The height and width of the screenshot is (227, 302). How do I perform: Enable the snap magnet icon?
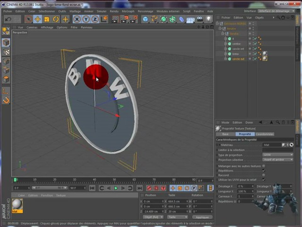click(x=6, y=100)
